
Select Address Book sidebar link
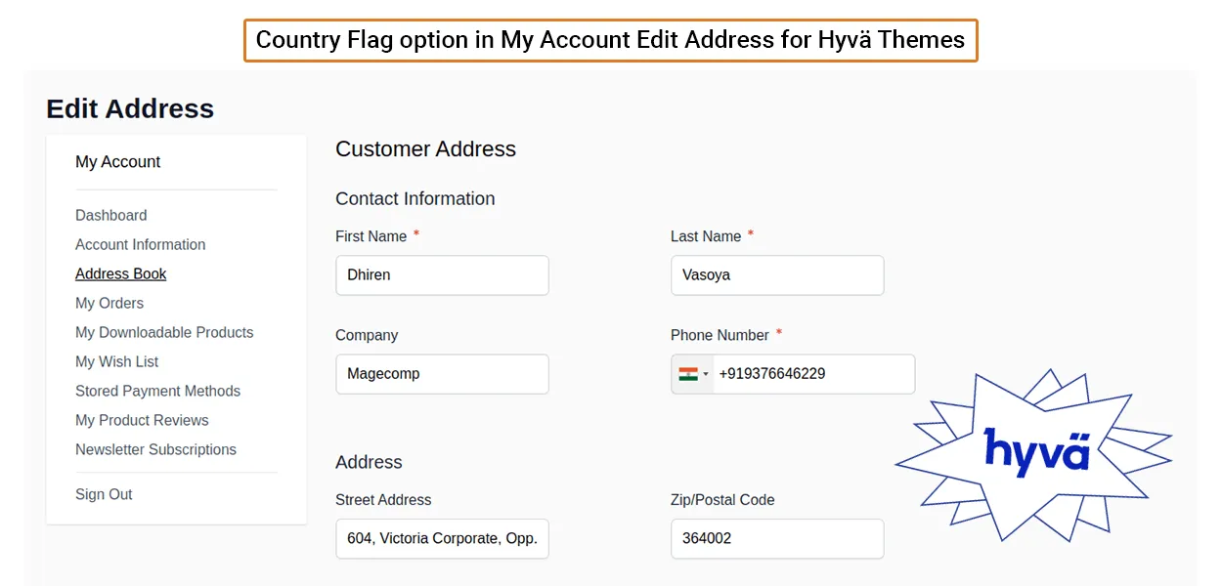pos(121,273)
